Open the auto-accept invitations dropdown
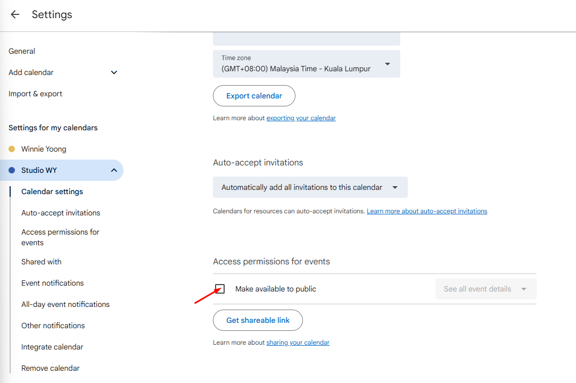Image resolution: width=576 pixels, height=383 pixels. 310,187
